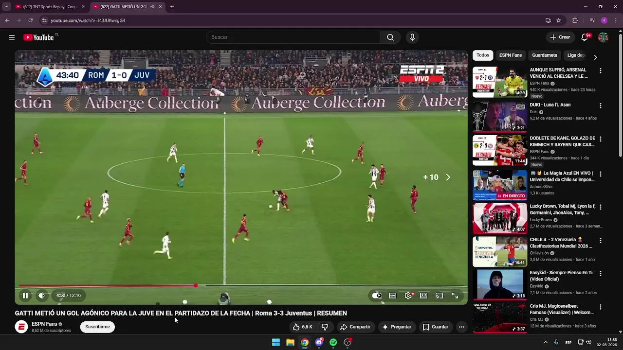
Task: Cast video with Play on TV icon
Action: coord(440,296)
